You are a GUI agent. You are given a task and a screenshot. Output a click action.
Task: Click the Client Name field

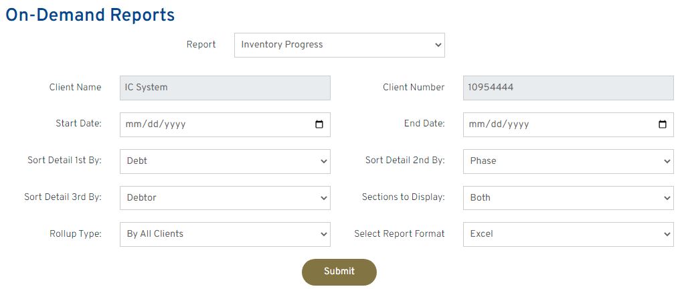tap(225, 88)
